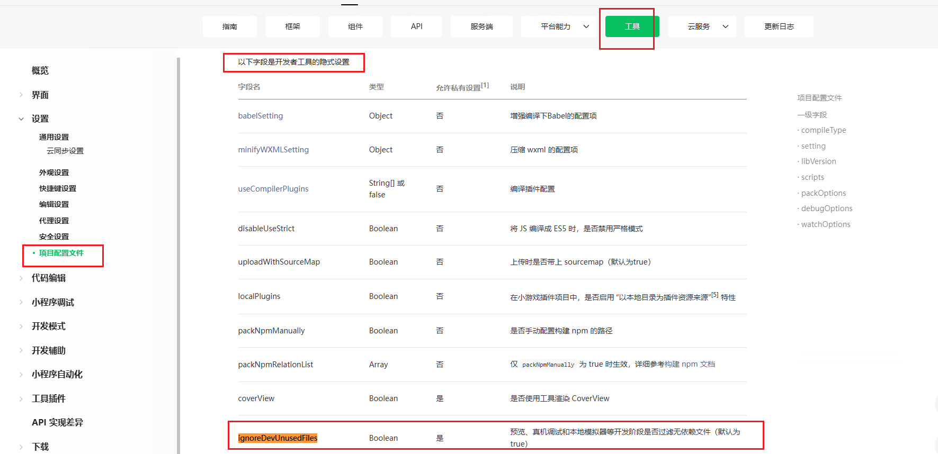The width and height of the screenshot is (938, 454).
Task: Click the packNpmRelationList field name
Action: [x=275, y=365]
